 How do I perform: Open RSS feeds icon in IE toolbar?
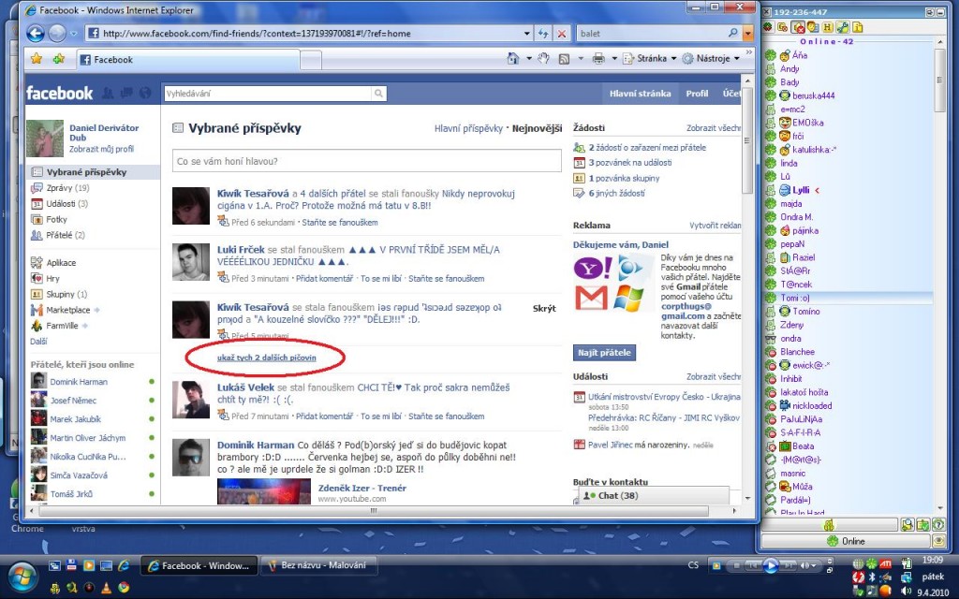click(x=564, y=59)
